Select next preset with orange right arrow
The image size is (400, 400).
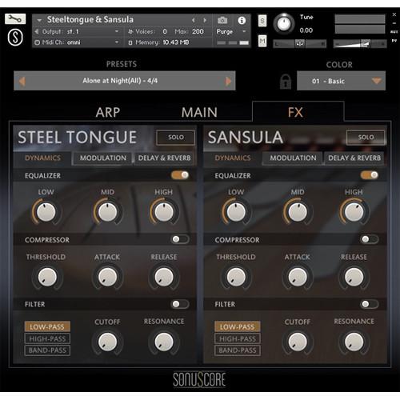pos(228,81)
